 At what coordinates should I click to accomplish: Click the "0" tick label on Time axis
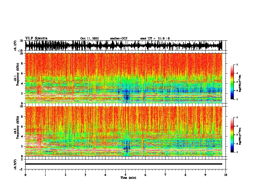[x=25, y=175]
